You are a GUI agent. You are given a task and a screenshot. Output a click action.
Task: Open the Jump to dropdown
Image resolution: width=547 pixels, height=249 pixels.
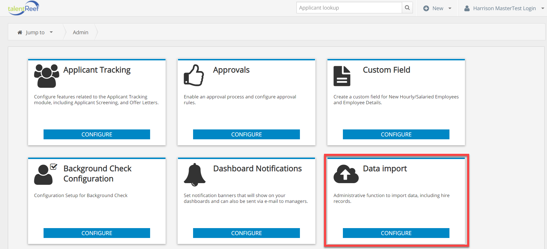coord(35,33)
